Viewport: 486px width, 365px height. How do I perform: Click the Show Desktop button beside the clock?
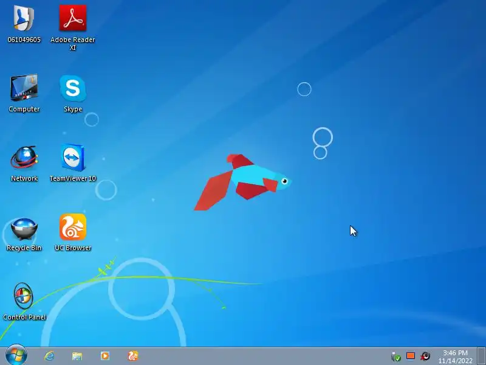481,356
